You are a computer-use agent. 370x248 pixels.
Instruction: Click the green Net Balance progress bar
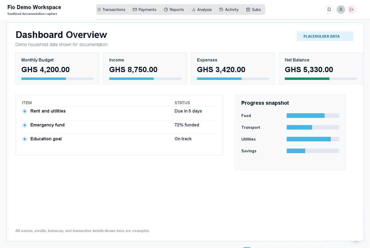321,79
